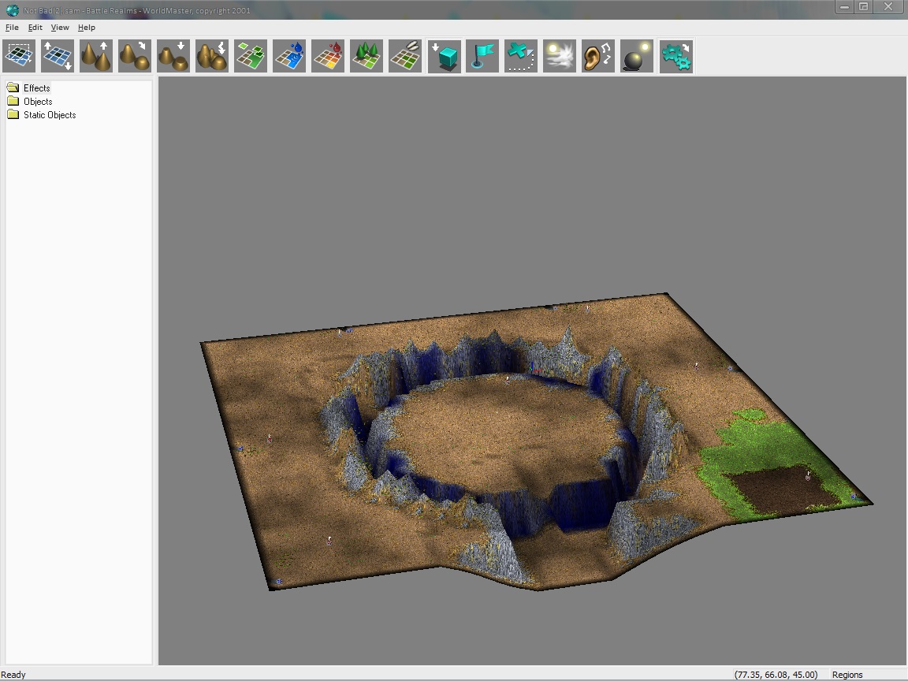Choose the raise/lower grid height tool
The height and width of the screenshot is (681, 908).
tap(58, 56)
